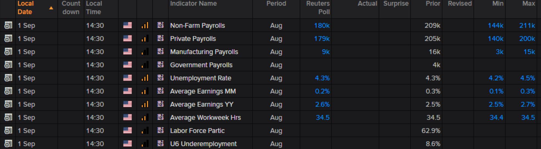Click the Prior column header
Image resolution: width=541 pixels, height=149 pixels.
433,4
